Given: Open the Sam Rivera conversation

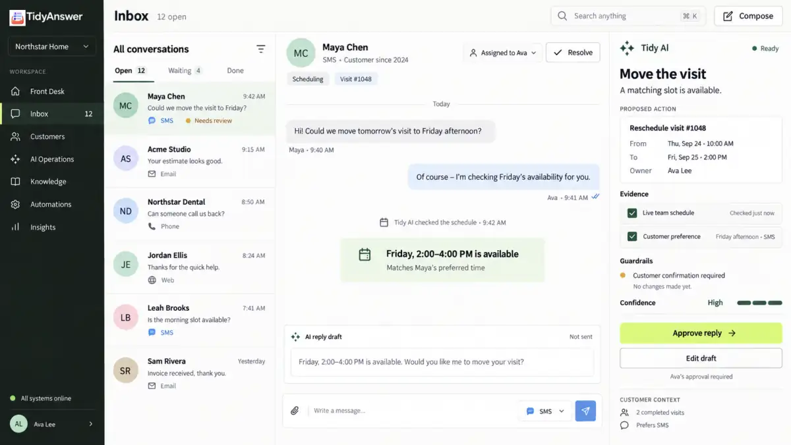Looking at the screenshot, I should click(190, 373).
